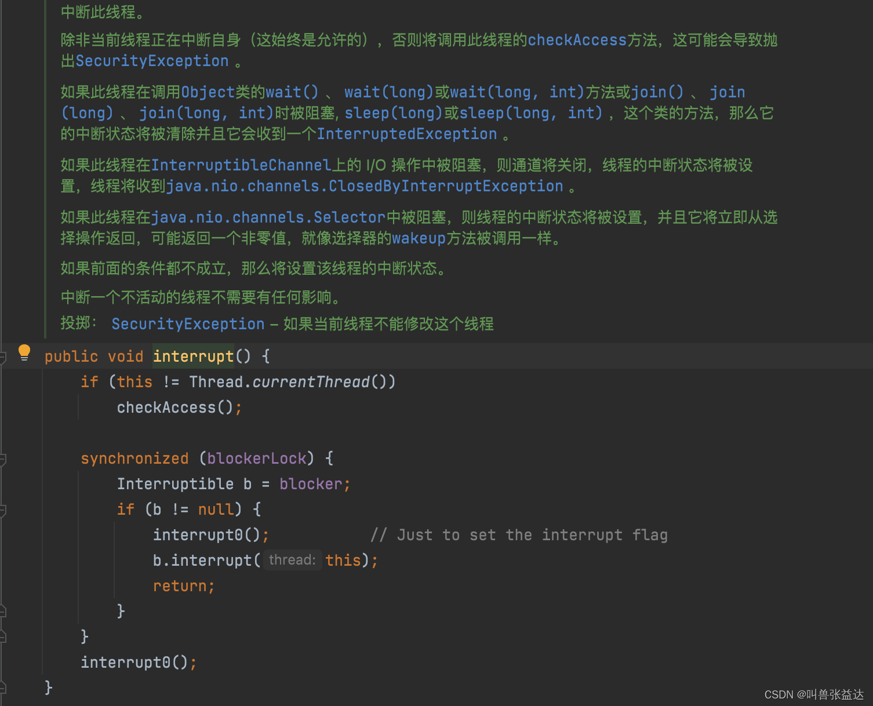The image size is (873, 706).
Task: Click the '投掷:' throws label
Action: click(x=79, y=323)
